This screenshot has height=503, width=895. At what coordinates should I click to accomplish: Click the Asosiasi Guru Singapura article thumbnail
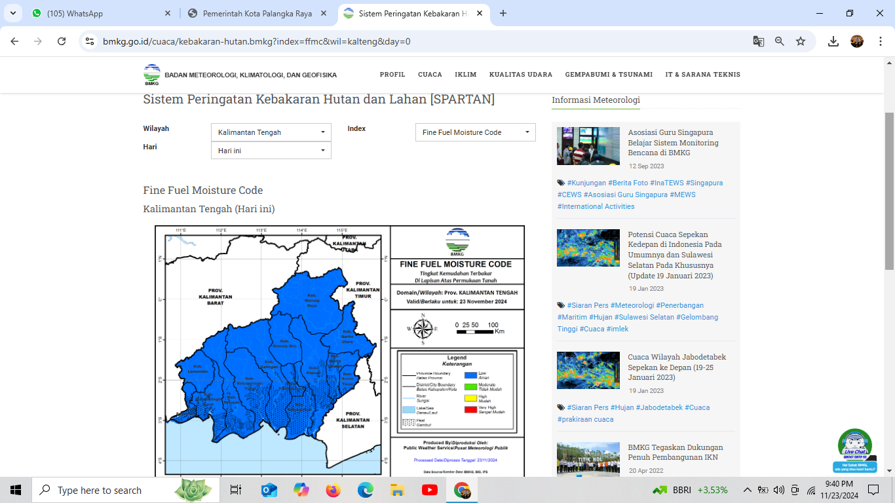588,146
